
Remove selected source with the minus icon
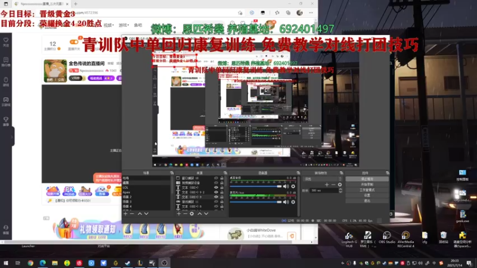pyautogui.click(x=185, y=214)
